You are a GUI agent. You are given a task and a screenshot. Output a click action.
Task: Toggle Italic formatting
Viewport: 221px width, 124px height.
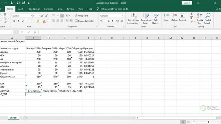[18, 21]
